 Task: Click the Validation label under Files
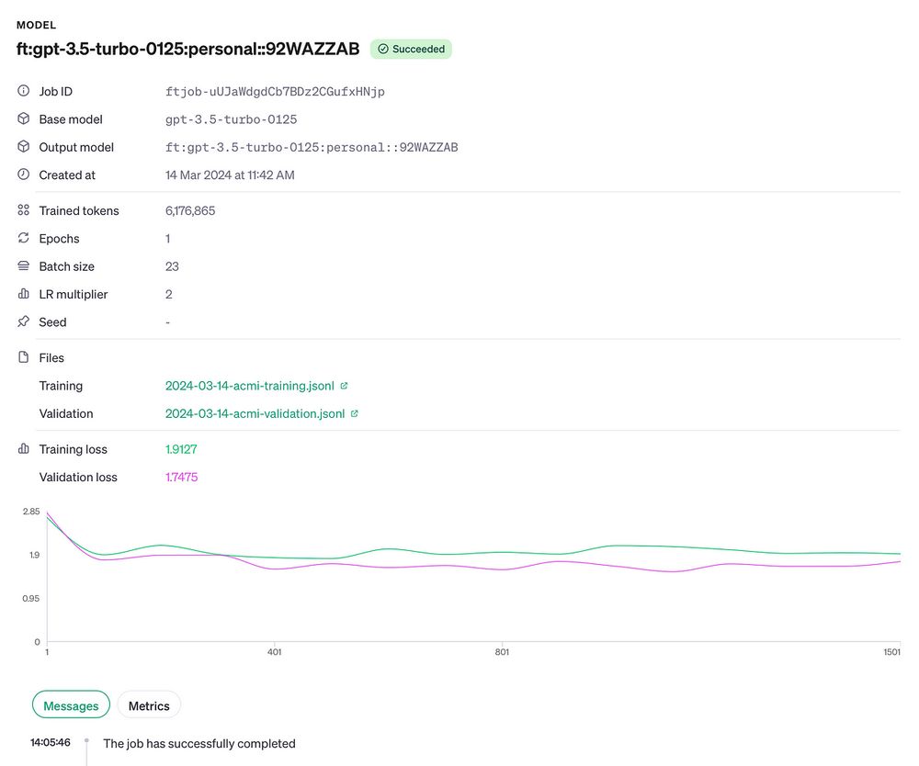(66, 413)
